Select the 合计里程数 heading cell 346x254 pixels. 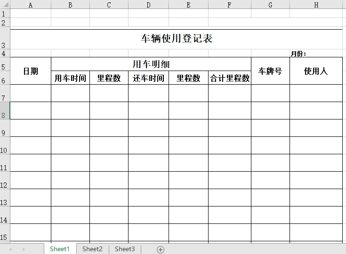230,78
